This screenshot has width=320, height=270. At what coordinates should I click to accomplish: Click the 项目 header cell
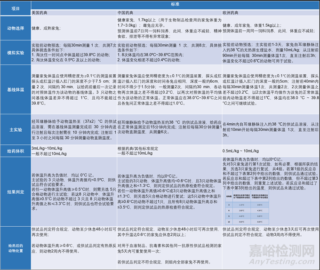click(15, 8)
